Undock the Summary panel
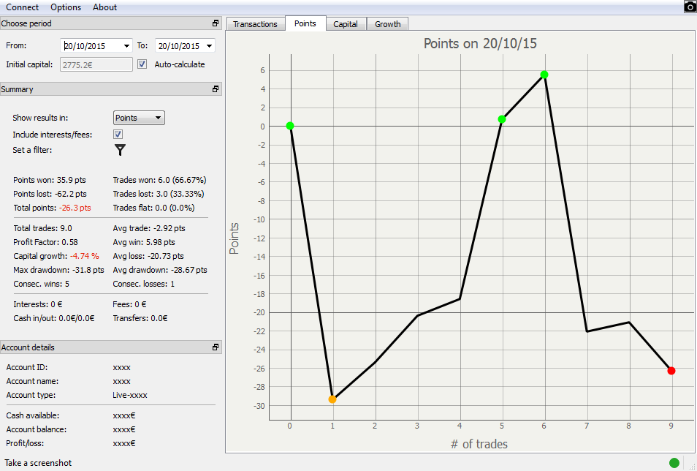697x471 pixels. (216, 89)
